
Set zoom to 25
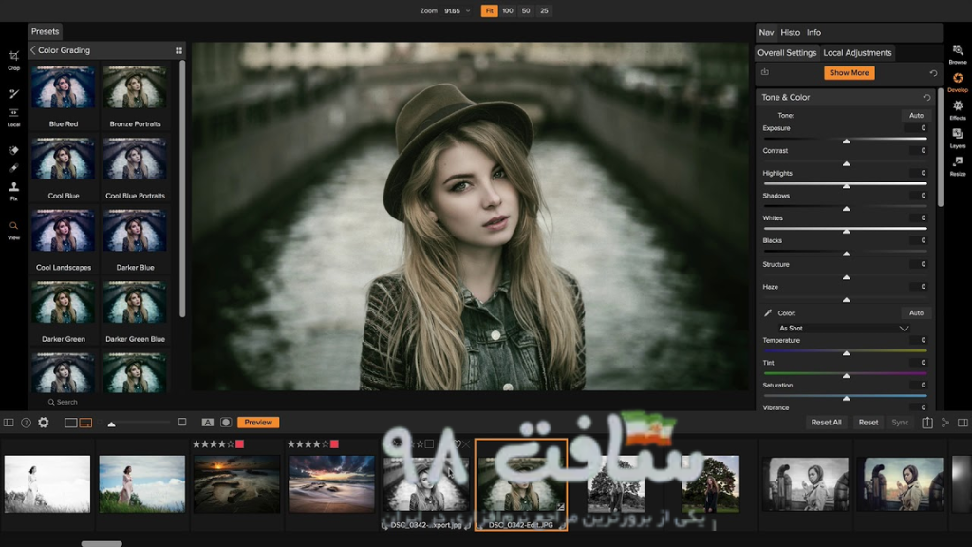pos(544,11)
